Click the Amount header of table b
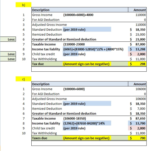The image size is (164, 151). point(140,10)
